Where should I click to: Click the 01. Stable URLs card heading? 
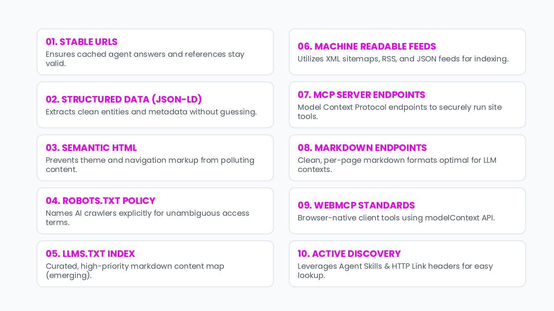point(82,41)
